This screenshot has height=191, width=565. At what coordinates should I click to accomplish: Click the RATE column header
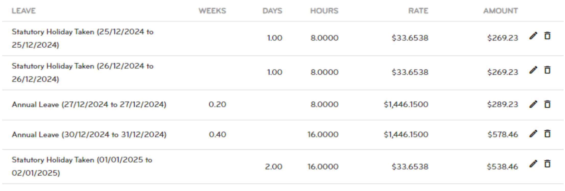418,11
